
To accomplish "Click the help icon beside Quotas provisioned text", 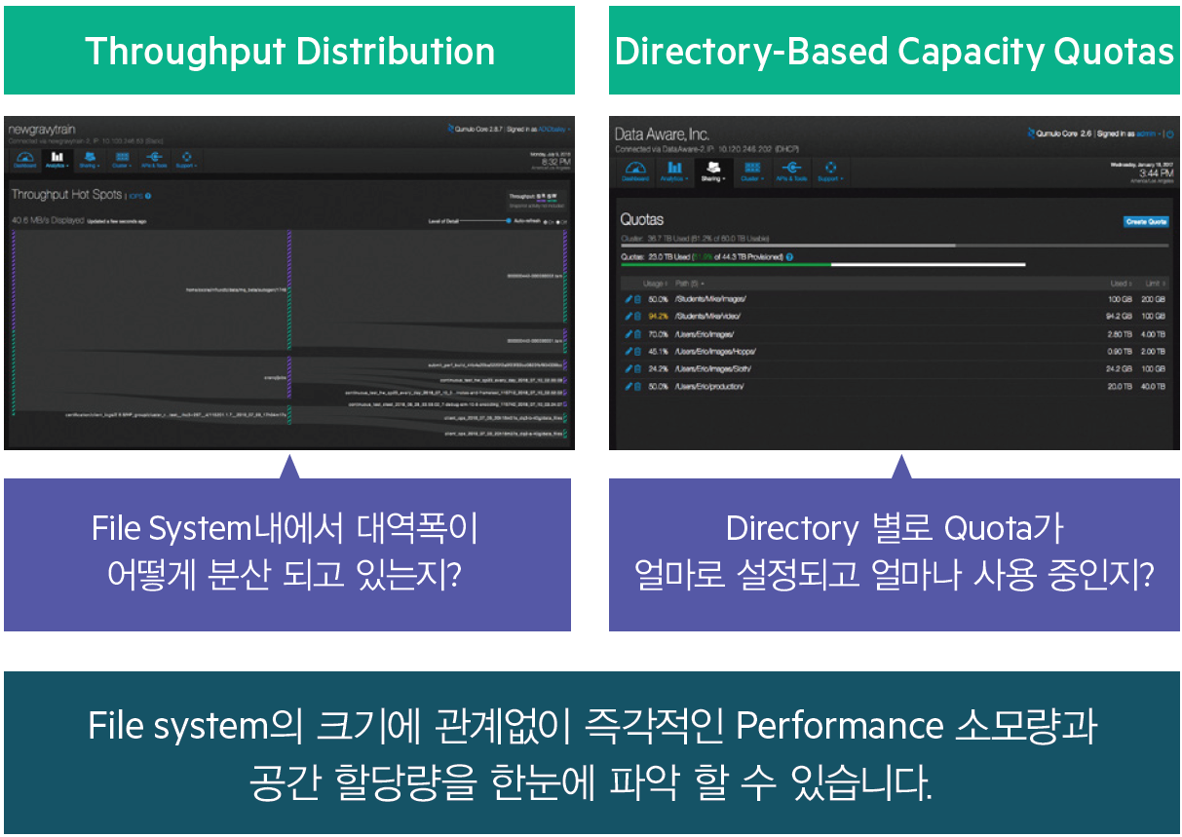I will pos(789,257).
